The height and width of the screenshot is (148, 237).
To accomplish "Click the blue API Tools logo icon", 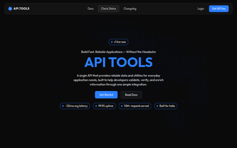I will [x=10, y=9].
